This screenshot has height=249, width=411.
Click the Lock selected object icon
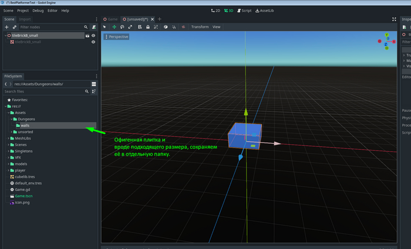[x=147, y=27]
